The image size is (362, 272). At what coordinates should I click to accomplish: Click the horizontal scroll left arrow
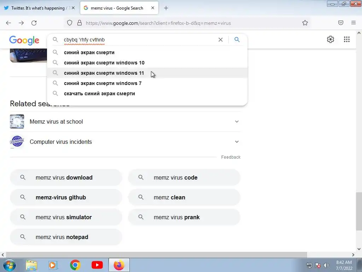pyautogui.click(x=3, y=255)
